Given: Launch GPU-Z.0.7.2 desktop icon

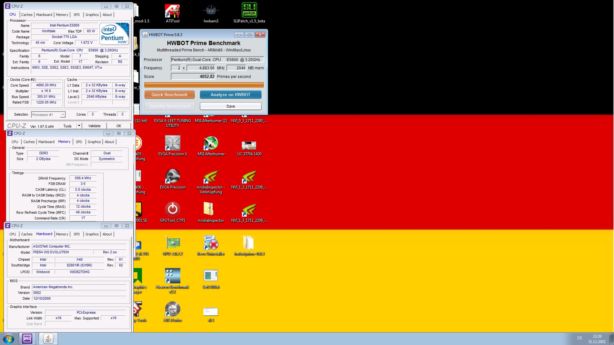Looking at the screenshot, I should (x=172, y=246).
